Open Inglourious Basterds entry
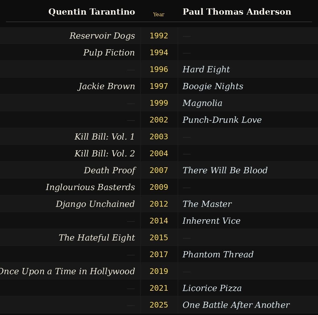 coord(90,187)
